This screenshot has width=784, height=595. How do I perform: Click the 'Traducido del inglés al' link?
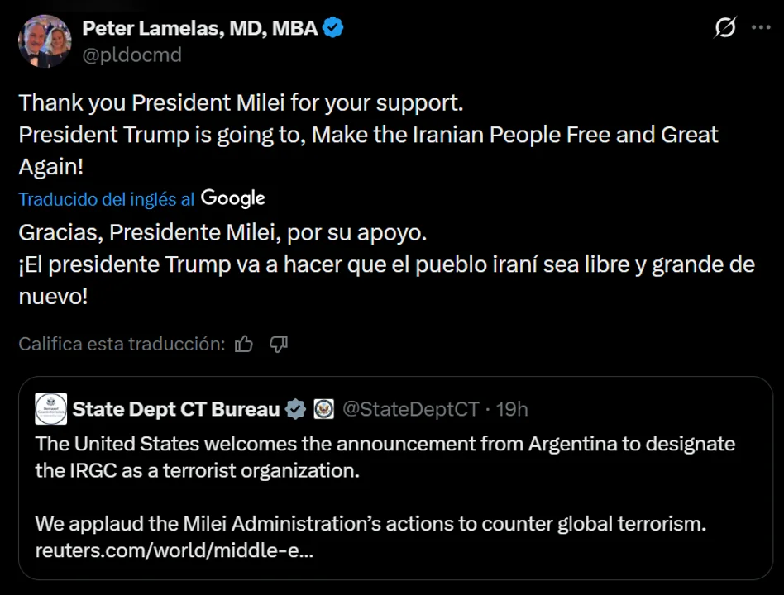pyautogui.click(x=107, y=199)
